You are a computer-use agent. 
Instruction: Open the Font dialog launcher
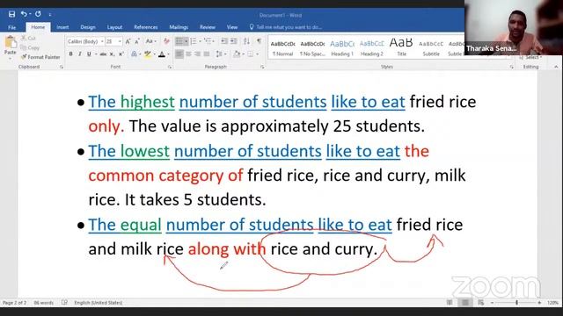point(170,67)
